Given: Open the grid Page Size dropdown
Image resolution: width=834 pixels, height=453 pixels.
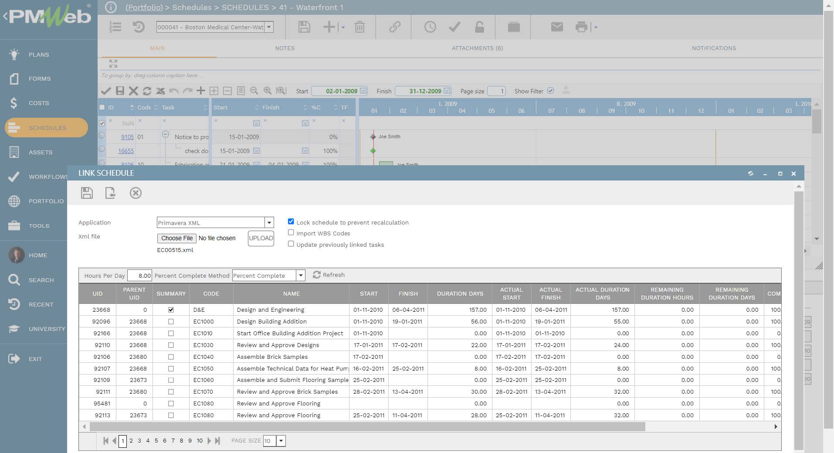Looking at the screenshot, I should (x=281, y=441).
